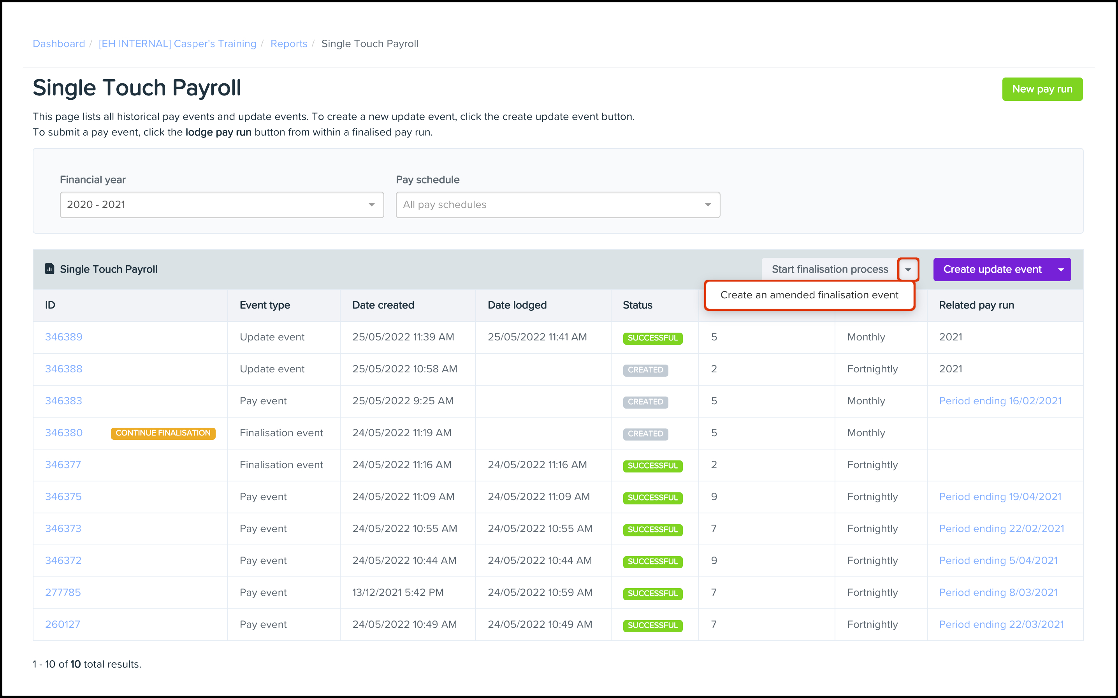Open Period ending 16/02/2021 pay run
Screen dimensions: 1118x698
1000,401
